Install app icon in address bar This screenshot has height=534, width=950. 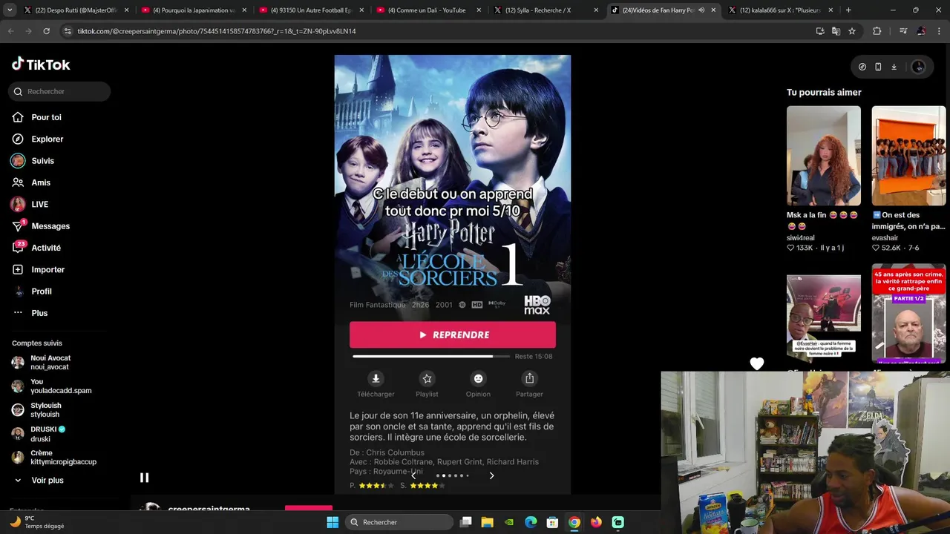click(820, 31)
